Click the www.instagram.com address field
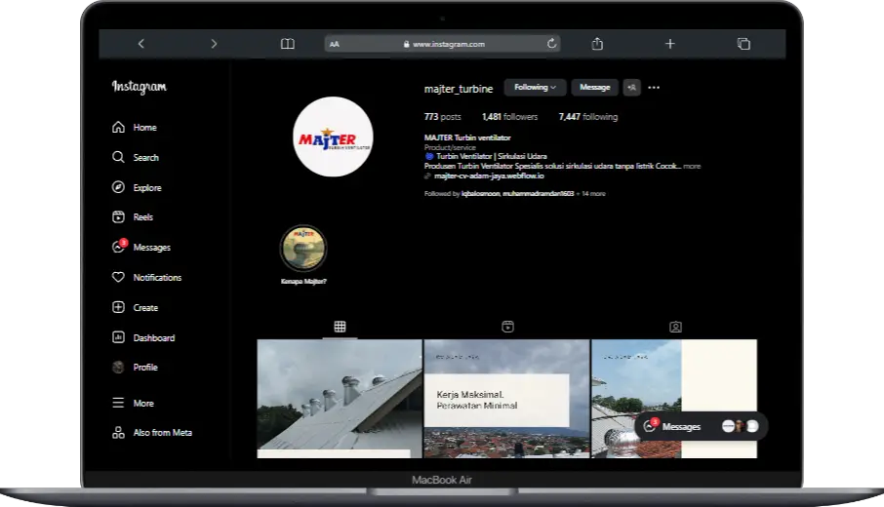The image size is (884, 507). click(443, 44)
